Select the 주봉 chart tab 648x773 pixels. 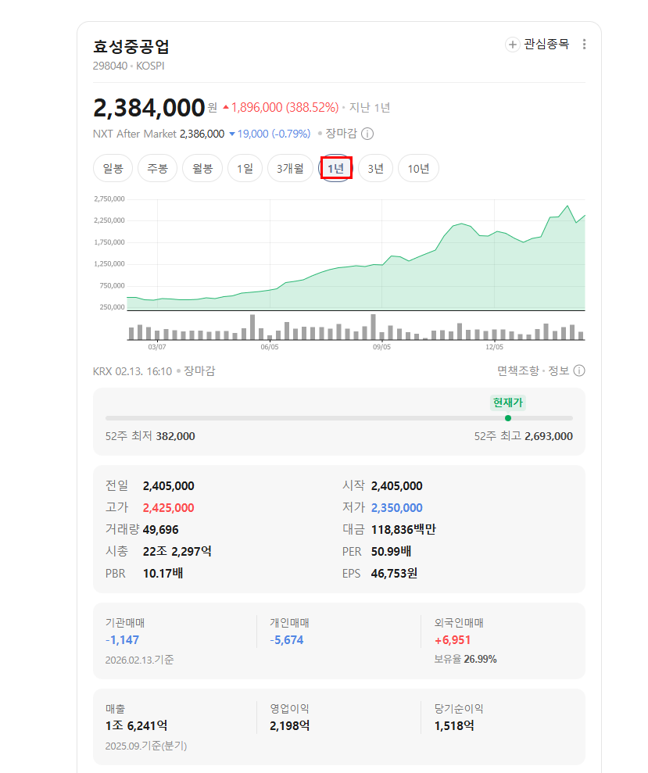click(x=158, y=169)
